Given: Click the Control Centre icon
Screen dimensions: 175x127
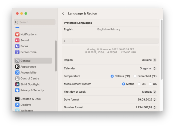Looking at the screenshot, I should [17, 78].
